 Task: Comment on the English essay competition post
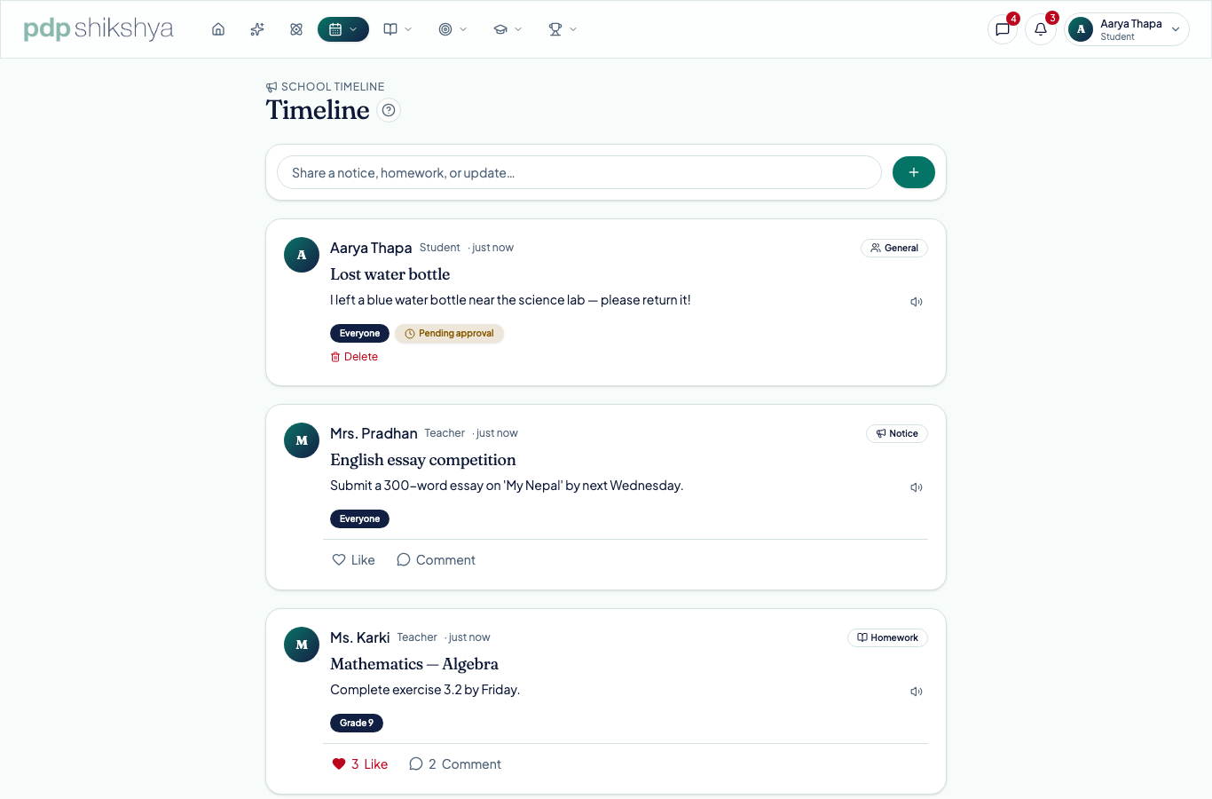(436, 560)
